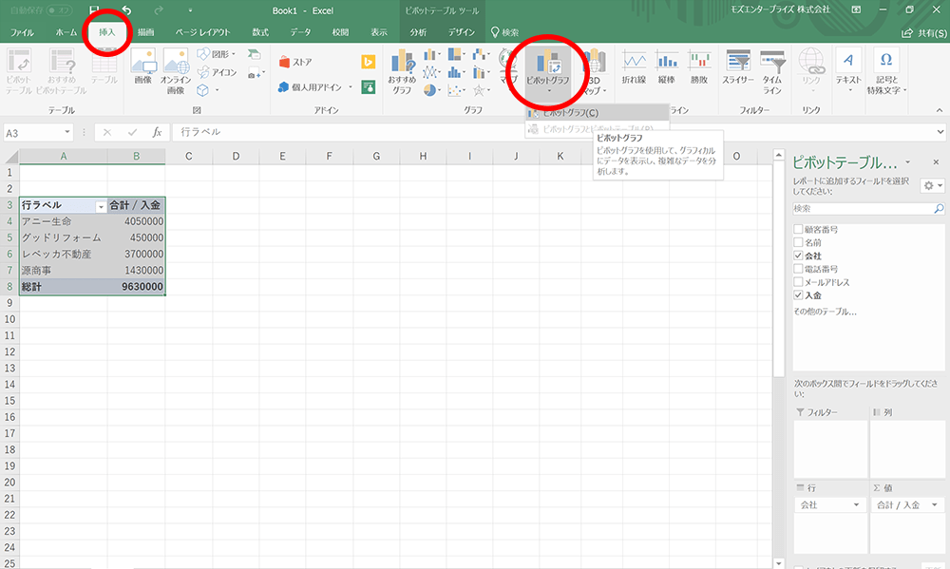This screenshot has width=950, height=569.
Task: Insert a line sparkline (折れ線)
Action: click(x=634, y=67)
